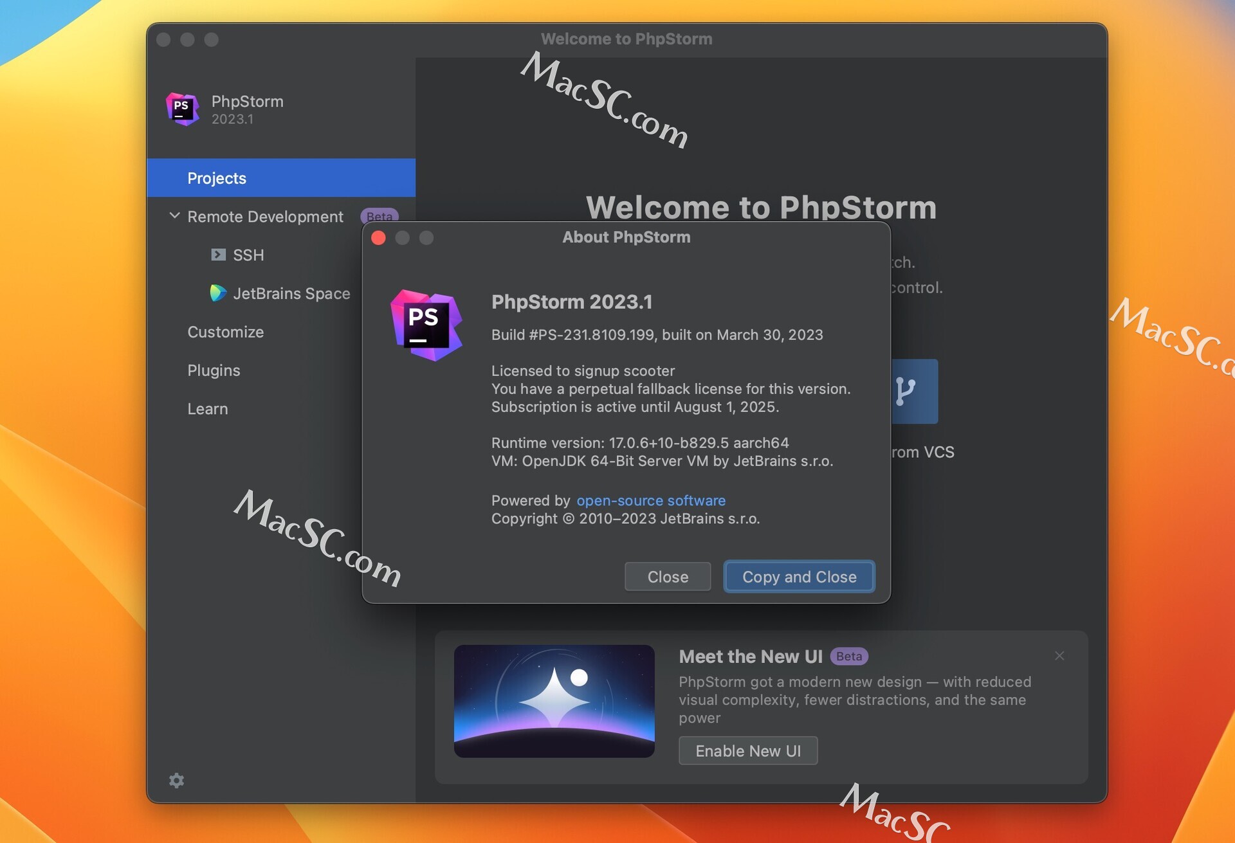The width and height of the screenshot is (1235, 843).
Task: Click the Copyright JetBrains text line
Action: tap(625, 518)
